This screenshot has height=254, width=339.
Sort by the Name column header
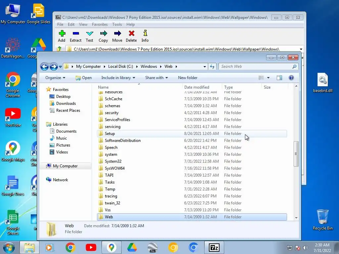tap(139, 87)
